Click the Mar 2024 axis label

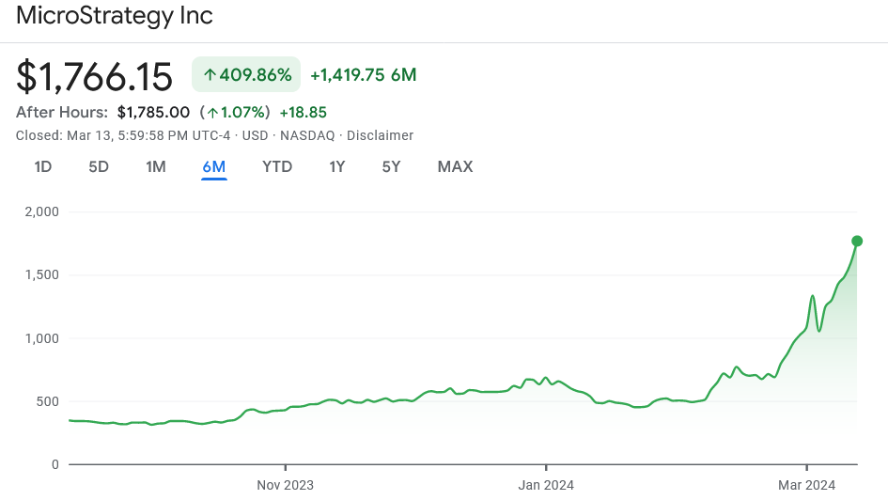pos(806,485)
